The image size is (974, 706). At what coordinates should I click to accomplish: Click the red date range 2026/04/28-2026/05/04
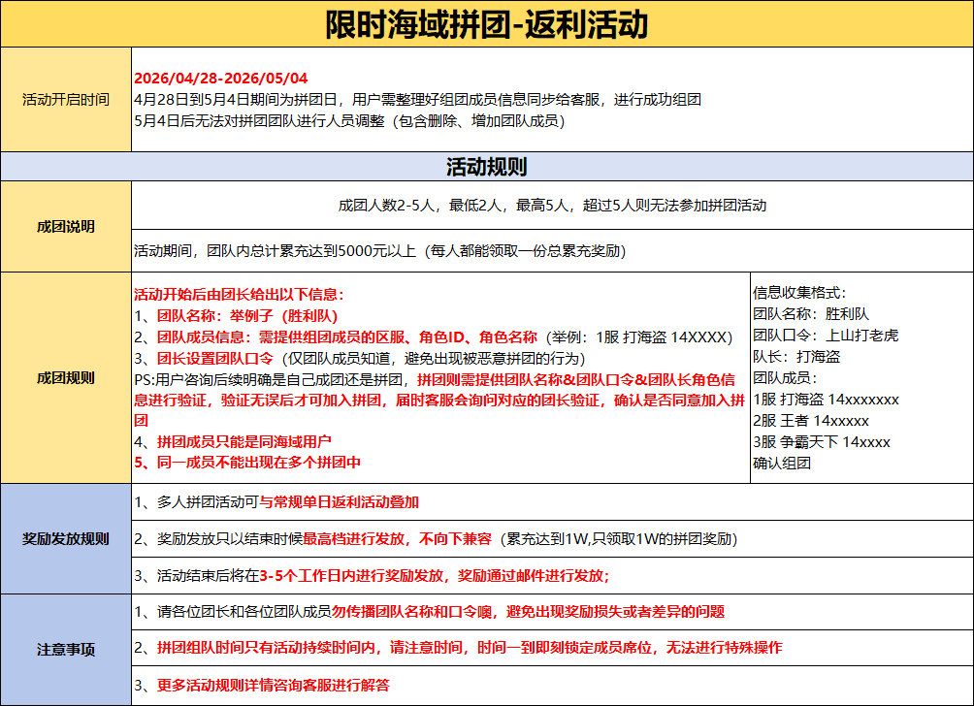[x=220, y=79]
